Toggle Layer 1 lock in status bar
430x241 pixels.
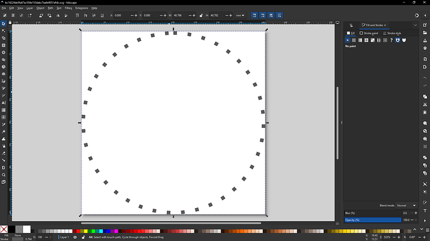click(x=84, y=237)
